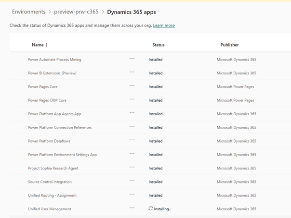Image resolution: width=291 pixels, height=218 pixels.
Task: Select the Power Platform App Agents App name
Action: point(54,114)
